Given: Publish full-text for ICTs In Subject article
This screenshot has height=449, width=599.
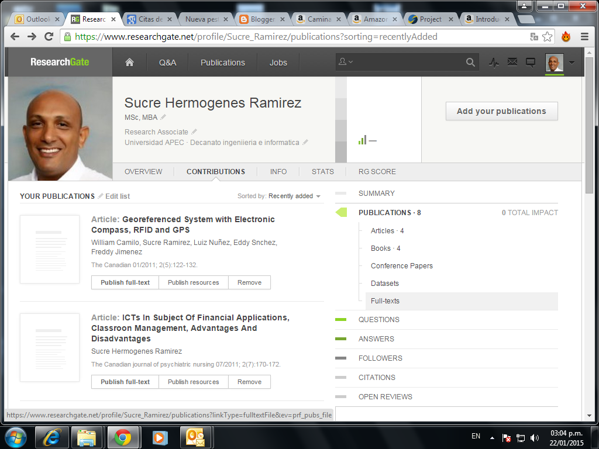Looking at the screenshot, I should (x=125, y=382).
